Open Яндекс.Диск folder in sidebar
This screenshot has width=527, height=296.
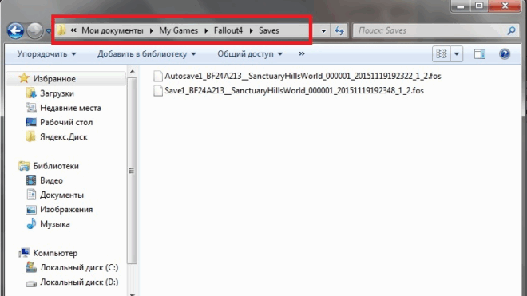point(57,137)
